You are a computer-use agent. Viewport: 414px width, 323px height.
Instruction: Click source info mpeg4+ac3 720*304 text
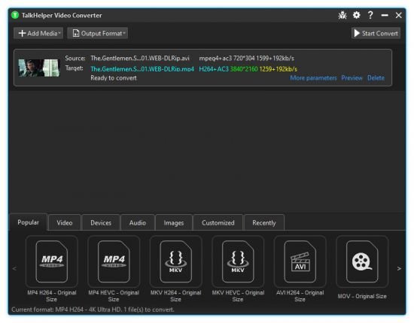pyautogui.click(x=246, y=59)
